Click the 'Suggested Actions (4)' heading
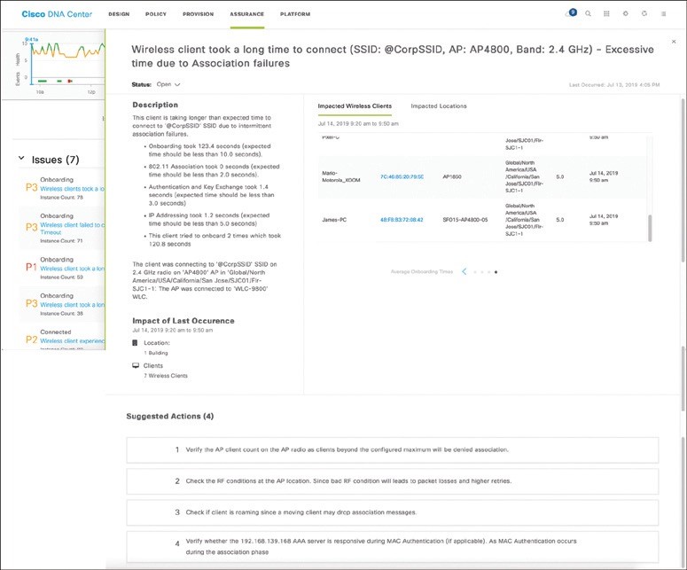This screenshot has height=570, width=687. 170,417
